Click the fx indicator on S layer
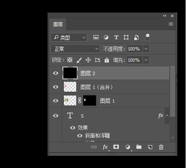The width and height of the screenshot is (186, 168). point(161,115)
